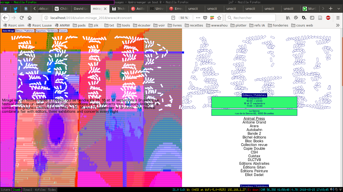Click the Expositions / Exhibitions nav button
This screenshot has height=192, width=343.
[x=46, y=31]
